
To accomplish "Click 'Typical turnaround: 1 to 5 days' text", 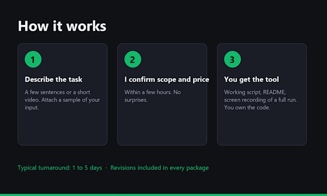I will (x=60, y=168).
